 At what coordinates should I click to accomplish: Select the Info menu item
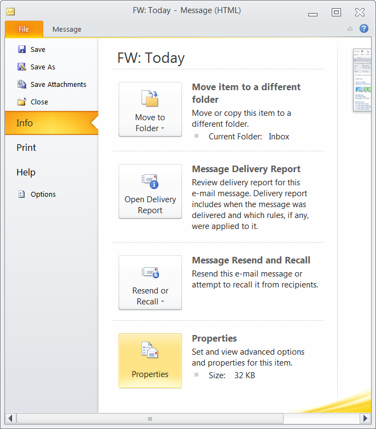pos(49,123)
